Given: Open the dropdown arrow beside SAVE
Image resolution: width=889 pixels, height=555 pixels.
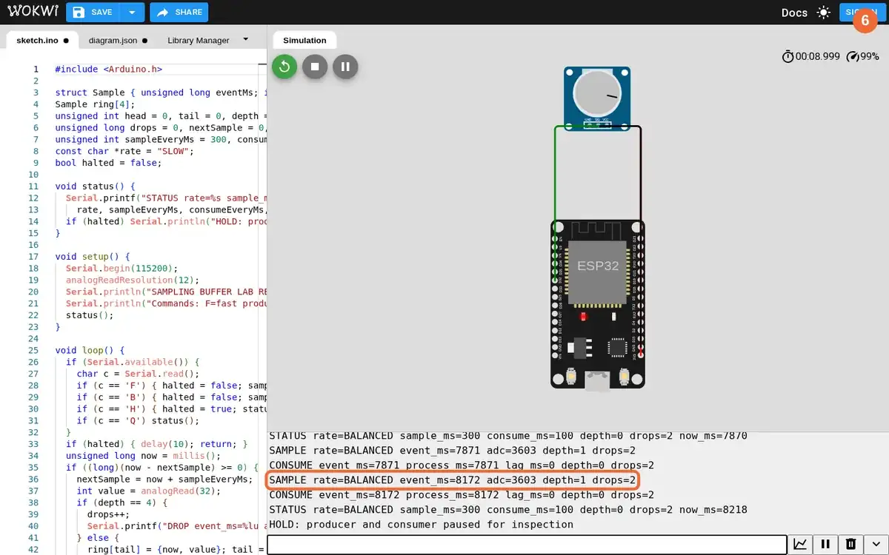Looking at the screenshot, I should [x=132, y=12].
